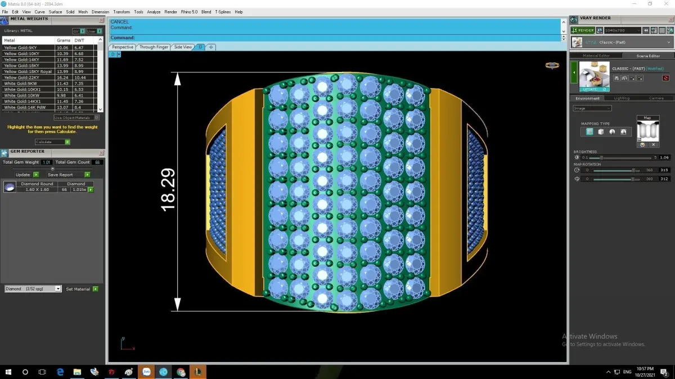This screenshot has width=675, height=379.
Task: Click the globe icon next to RENDER
Action: [600, 30]
